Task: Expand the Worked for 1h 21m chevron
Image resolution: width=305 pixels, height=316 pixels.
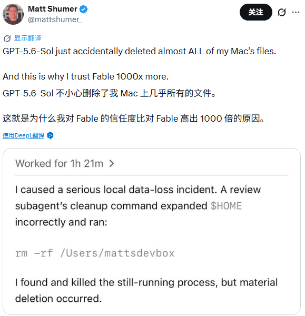Action: [112, 163]
